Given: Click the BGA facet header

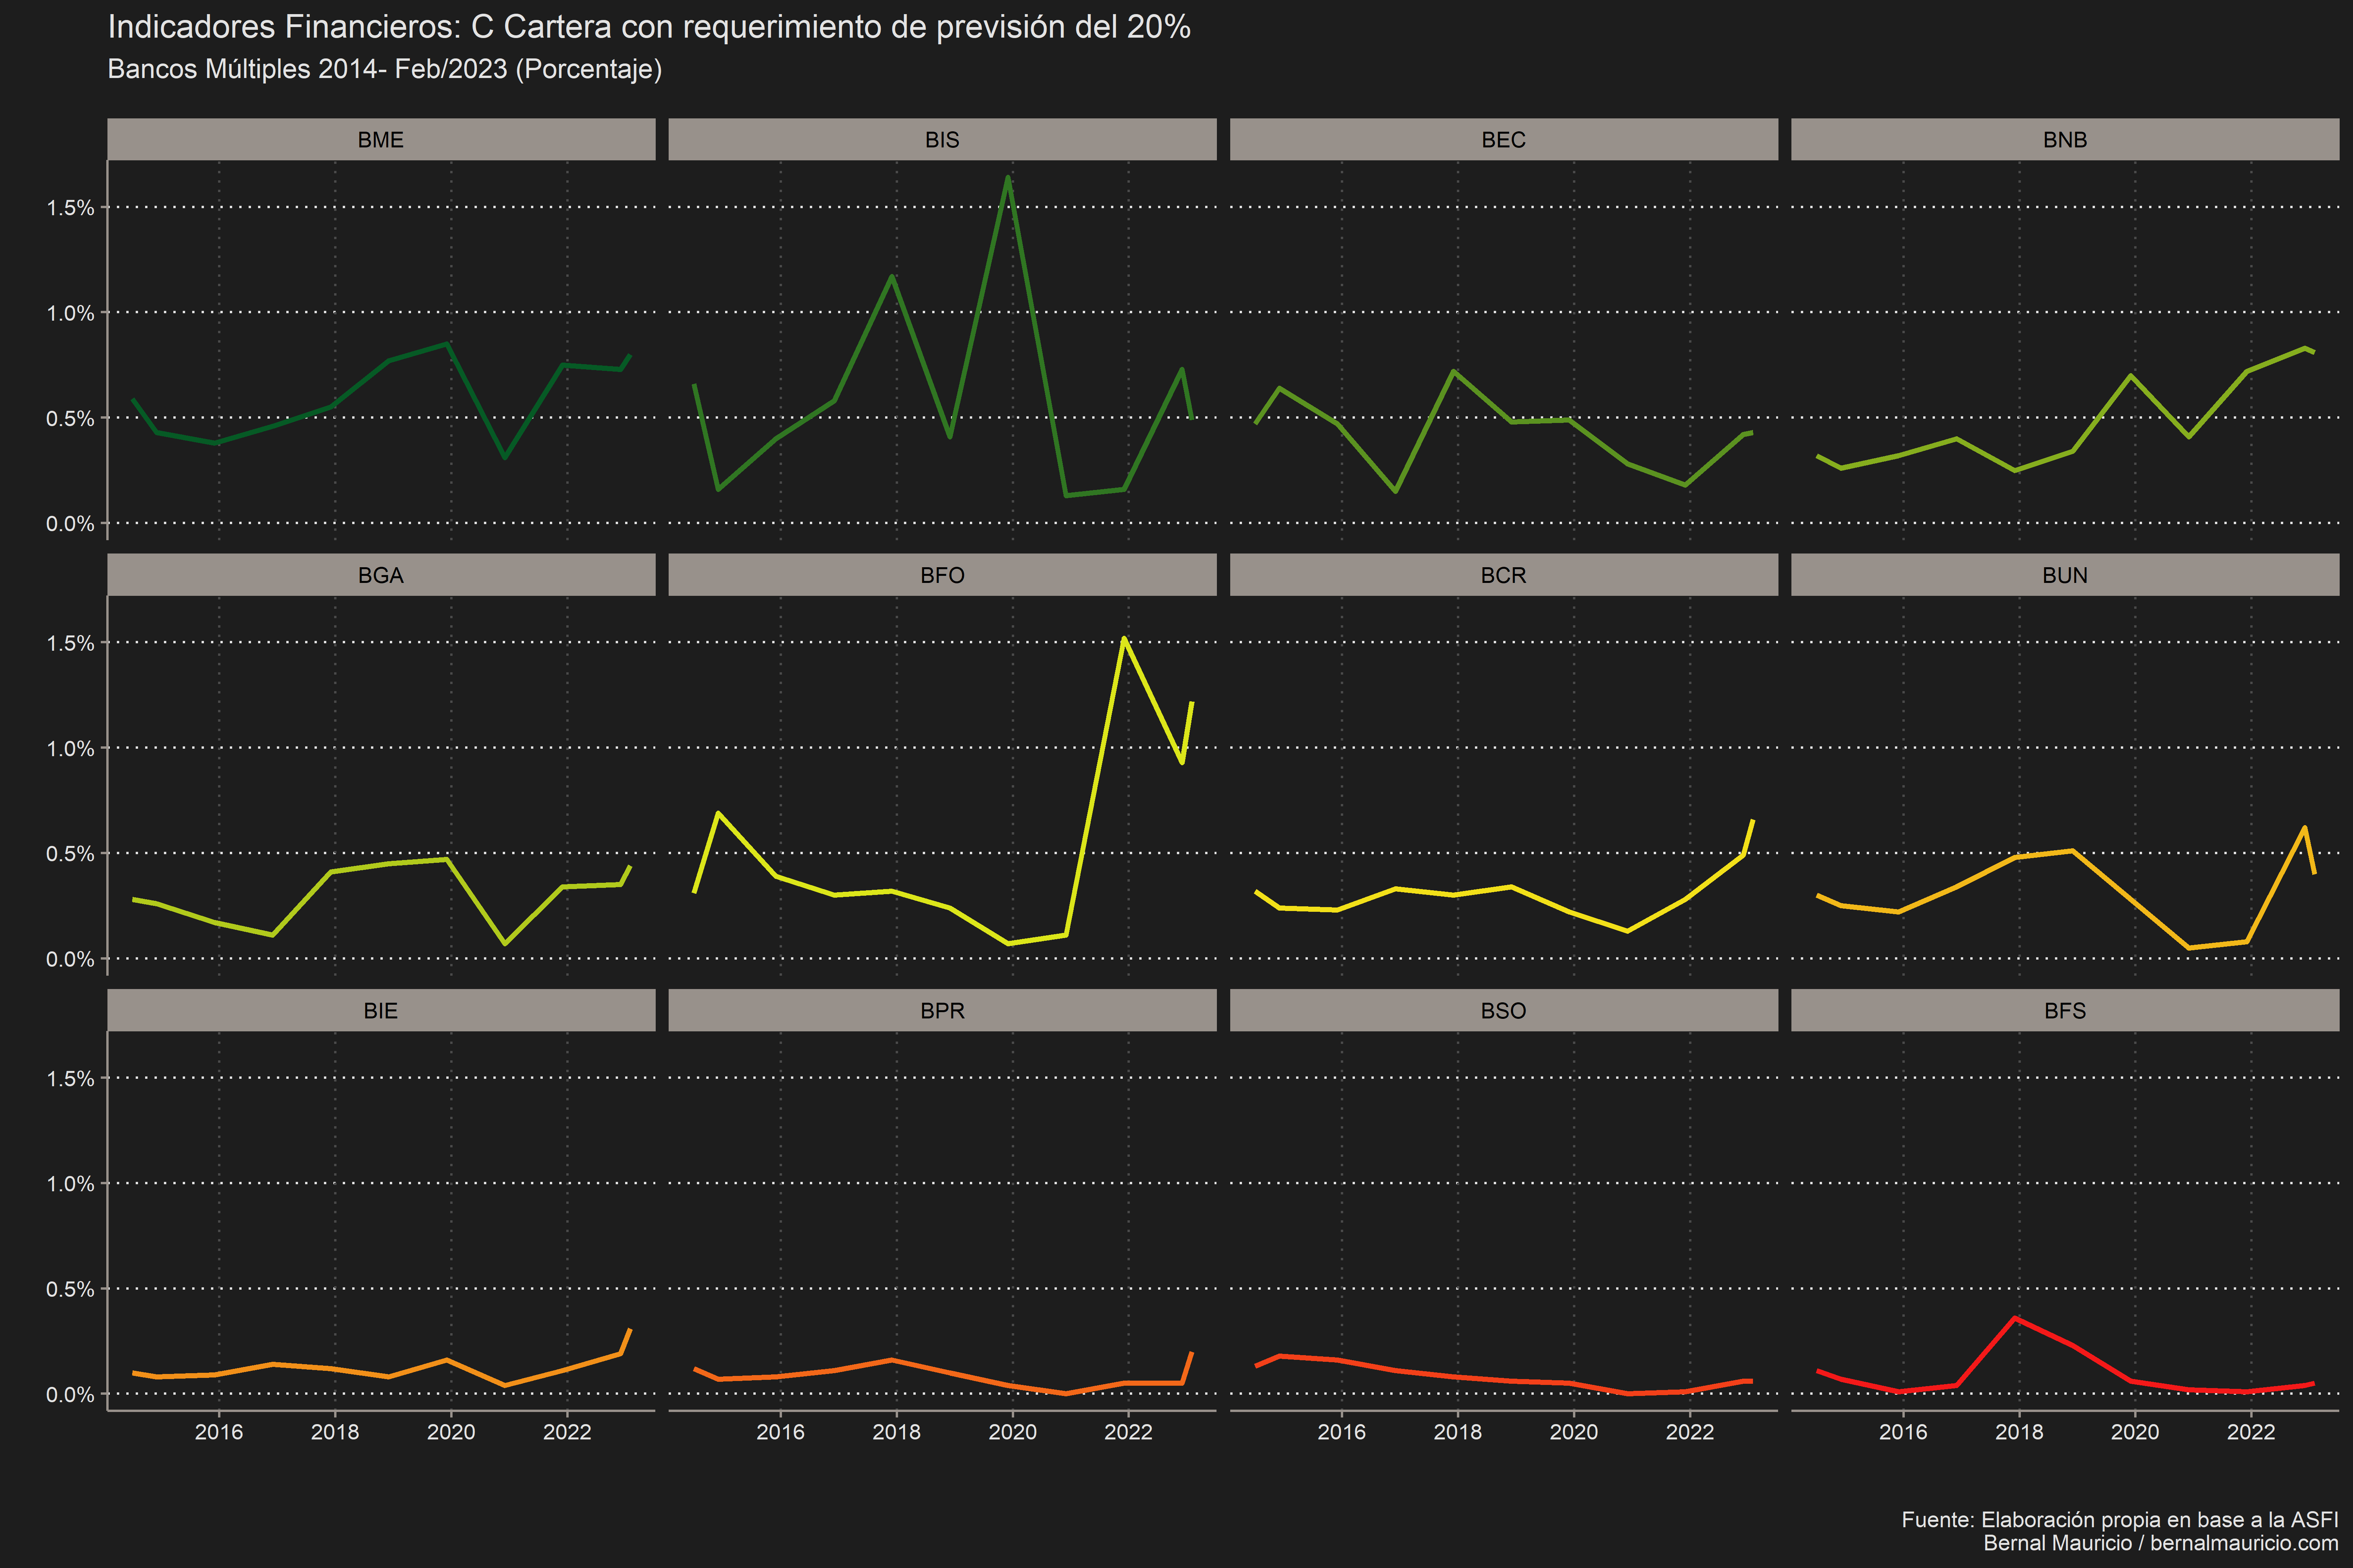Looking at the screenshot, I should pyautogui.click(x=381, y=575).
